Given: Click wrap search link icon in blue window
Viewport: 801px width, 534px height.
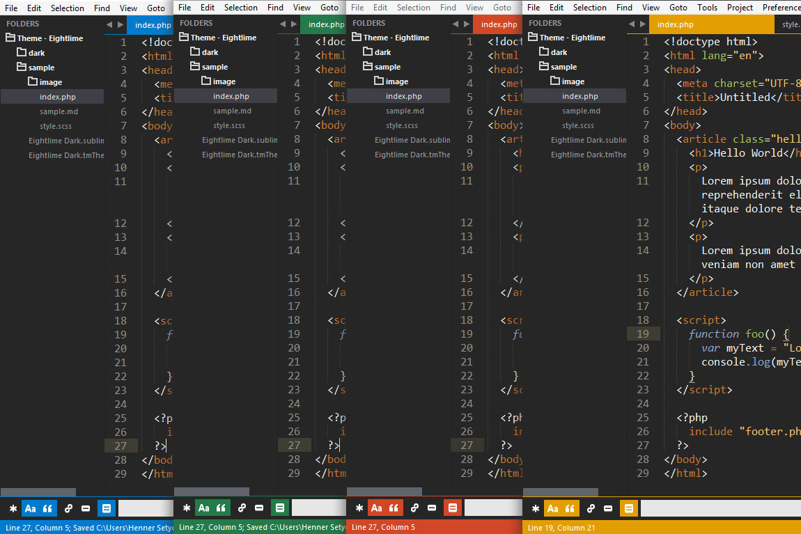Looking at the screenshot, I should click(68, 508).
